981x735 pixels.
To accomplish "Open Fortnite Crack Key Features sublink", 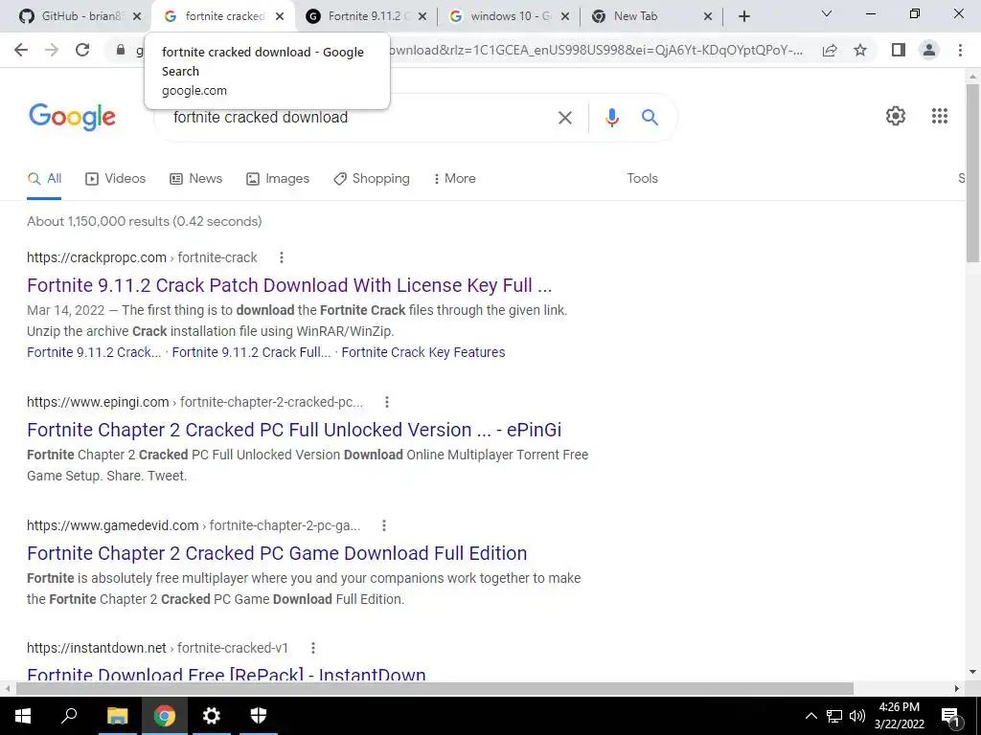I will pos(423,352).
